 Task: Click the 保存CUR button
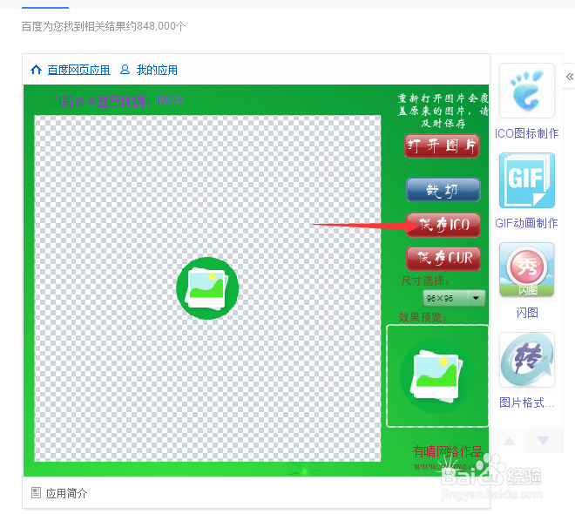[443, 259]
